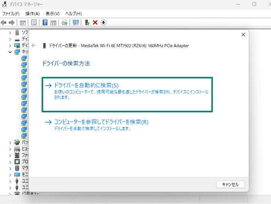The image size is (271, 204).
Task: Click the ファ firmware category icon
Action: pyautogui.click(x=17, y=155)
